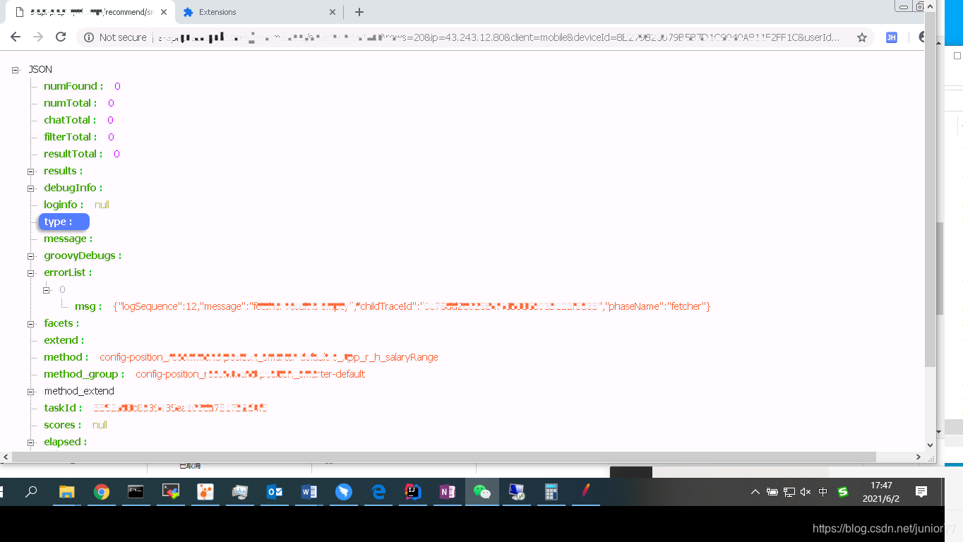Collapse the errorList node
Viewport: 963px width, 542px height.
(x=30, y=272)
